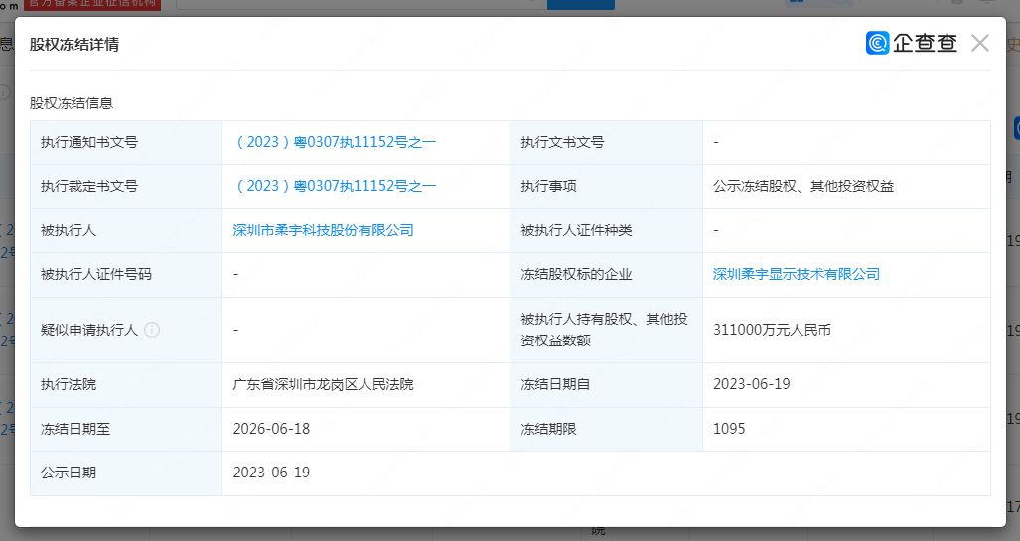Viewport: 1020px width, 541px height.
Task: Select the value 311000万元人民币
Action: [772, 330]
